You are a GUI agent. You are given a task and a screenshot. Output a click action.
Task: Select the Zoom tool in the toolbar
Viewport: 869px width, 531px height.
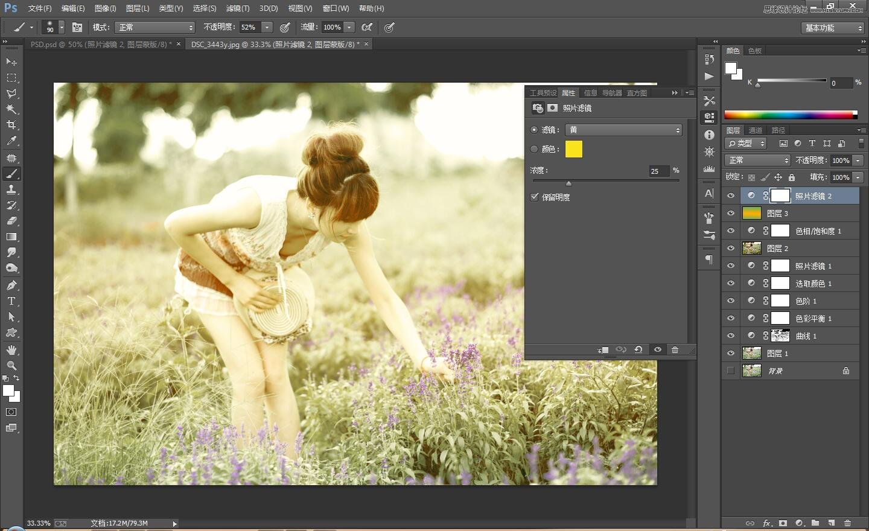(11, 366)
